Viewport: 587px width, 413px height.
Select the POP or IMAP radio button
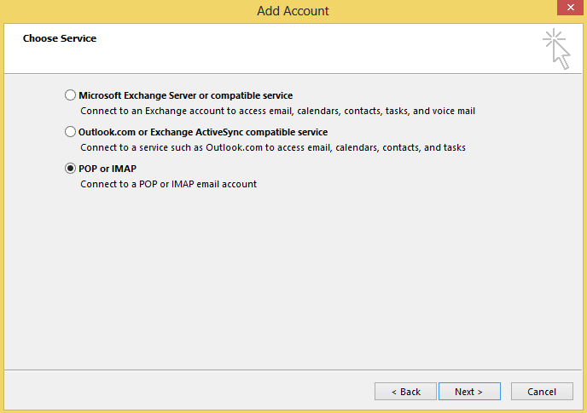[70, 169]
